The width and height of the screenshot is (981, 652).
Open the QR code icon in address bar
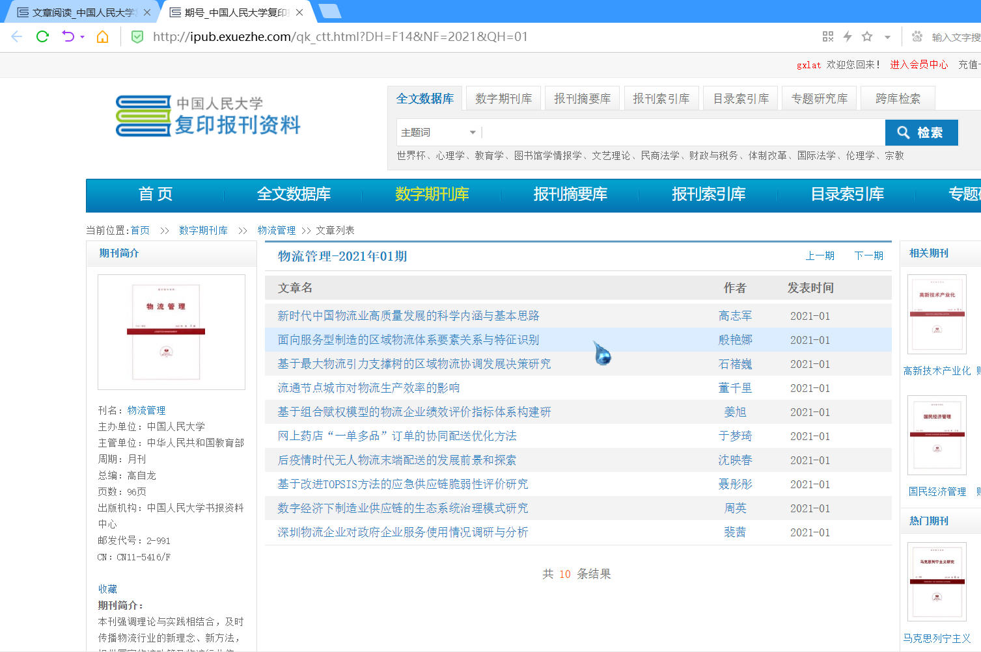click(827, 36)
